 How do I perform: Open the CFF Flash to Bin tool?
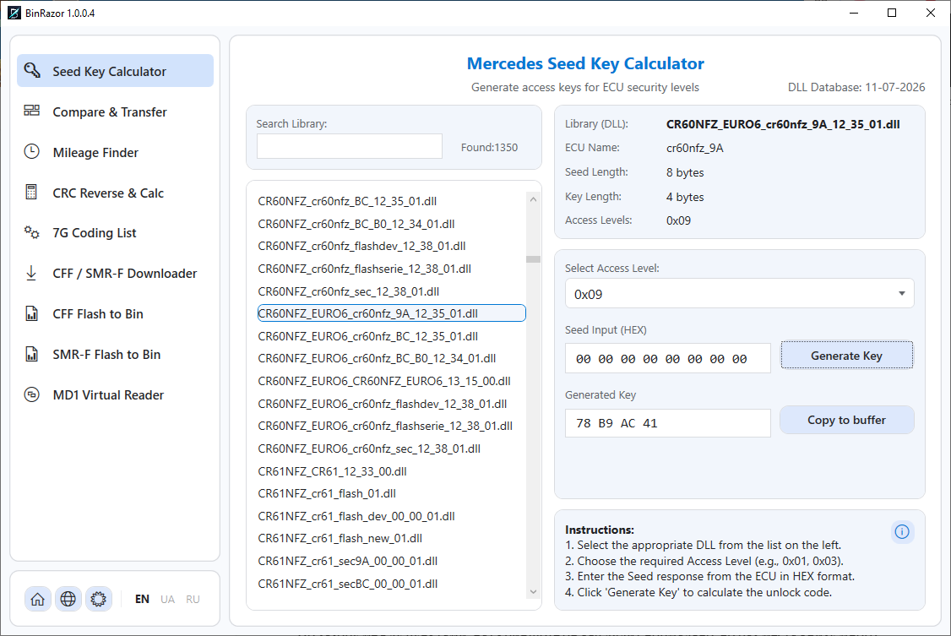[x=115, y=314]
